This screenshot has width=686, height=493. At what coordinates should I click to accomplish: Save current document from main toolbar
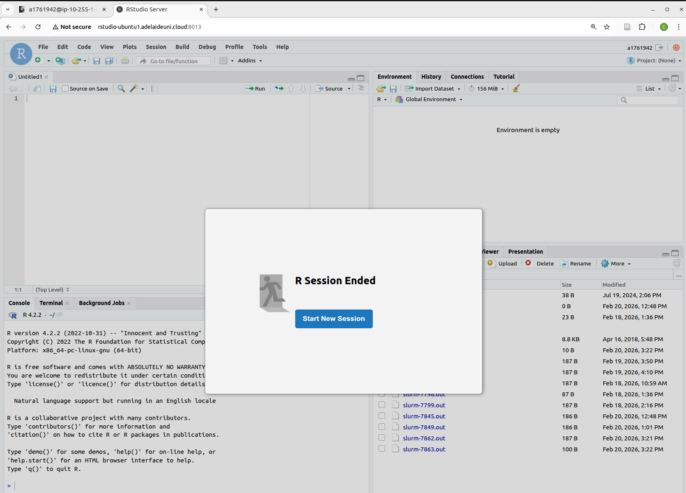[x=97, y=61]
